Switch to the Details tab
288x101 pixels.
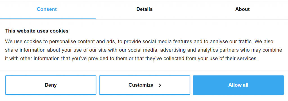pyautogui.click(x=144, y=9)
